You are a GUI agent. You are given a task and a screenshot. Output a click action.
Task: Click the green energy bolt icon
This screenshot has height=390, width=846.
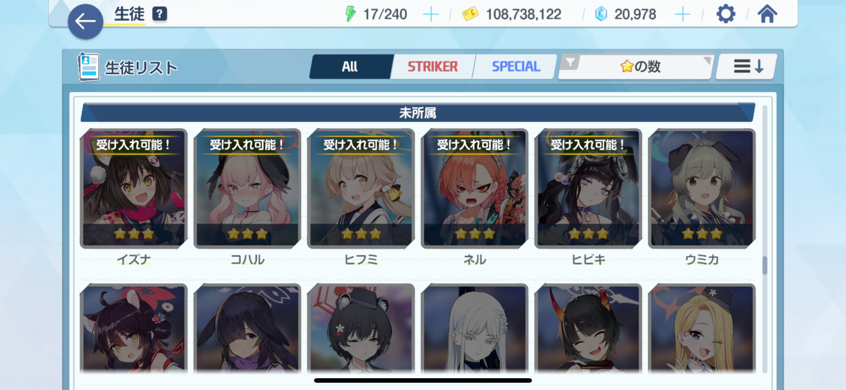(350, 14)
